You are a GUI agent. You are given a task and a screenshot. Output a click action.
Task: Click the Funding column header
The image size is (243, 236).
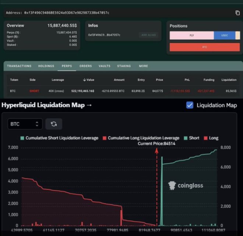209,80
